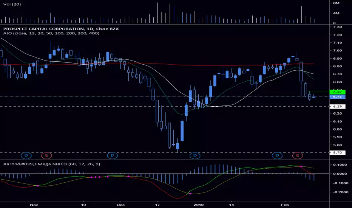The width and height of the screenshot is (352, 208).
Task: Click the 14 date label on time axis
Action: click(232, 205)
